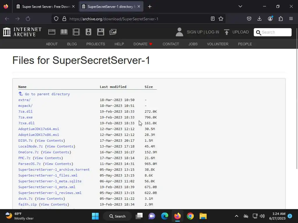
Task: Open the Software floppy disk icon
Action: coord(100,32)
